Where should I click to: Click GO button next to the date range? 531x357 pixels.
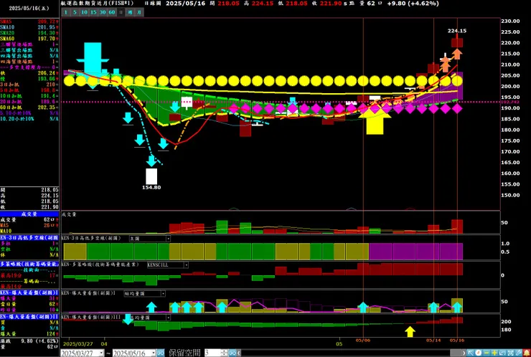click(x=160, y=353)
